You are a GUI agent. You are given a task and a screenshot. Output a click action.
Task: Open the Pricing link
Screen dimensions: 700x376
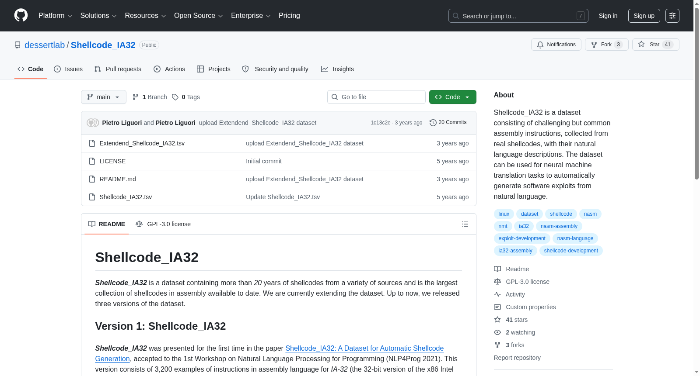pyautogui.click(x=289, y=16)
